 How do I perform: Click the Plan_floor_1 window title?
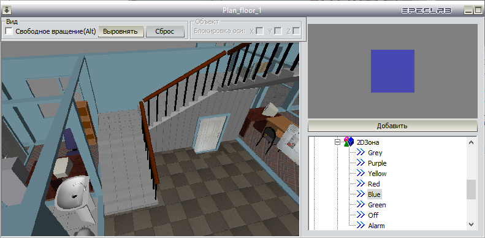[242, 10]
